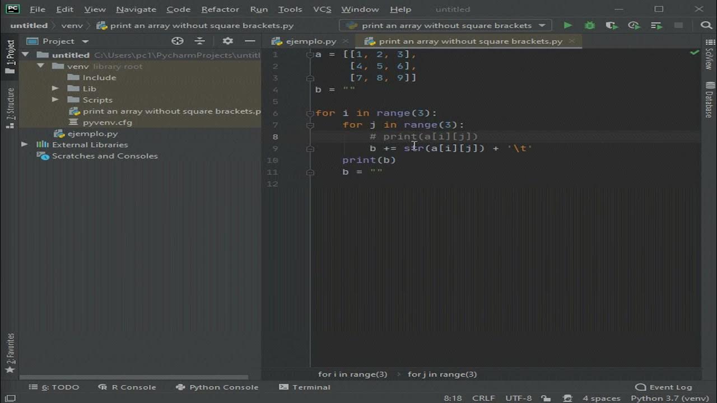
Task: Collapse all icon in Project panel header
Action: [200, 41]
